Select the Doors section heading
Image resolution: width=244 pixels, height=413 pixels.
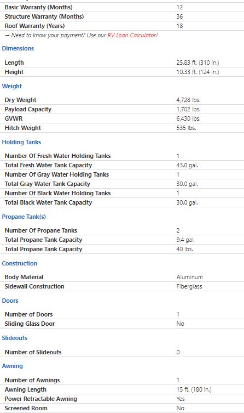(x=10, y=301)
